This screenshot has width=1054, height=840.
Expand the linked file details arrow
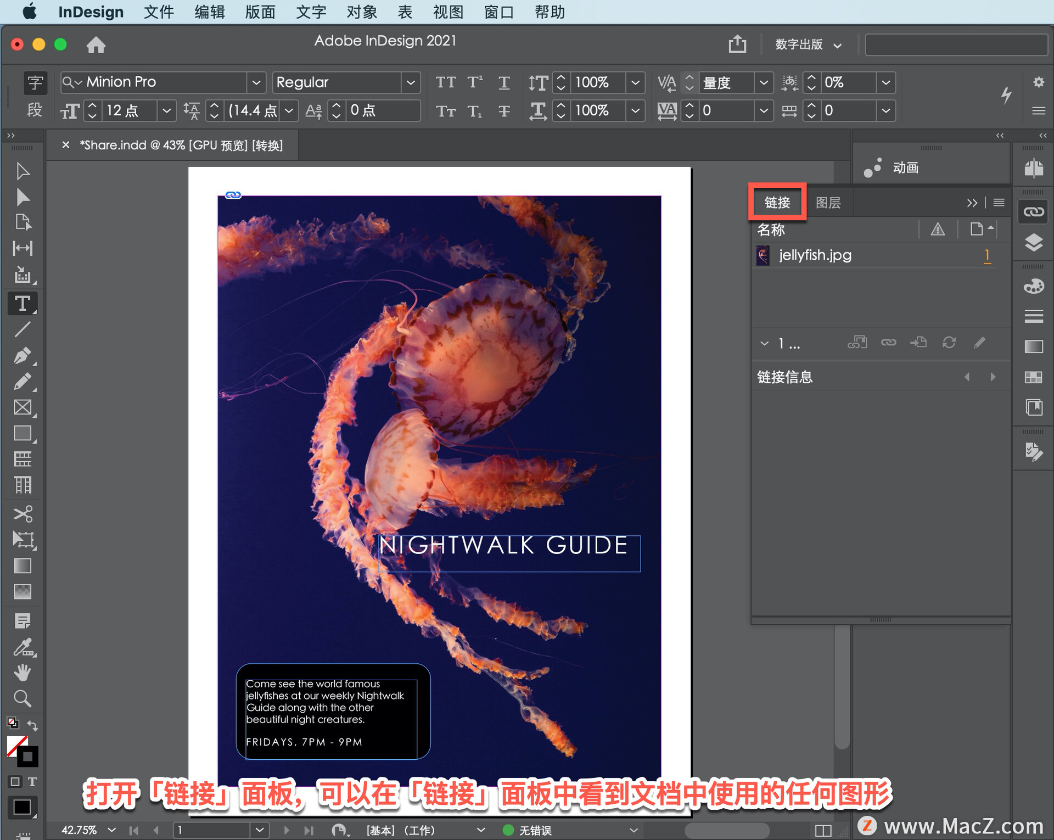pyautogui.click(x=762, y=343)
